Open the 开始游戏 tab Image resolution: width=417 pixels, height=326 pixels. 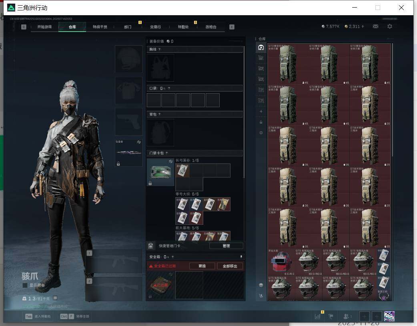pos(44,27)
